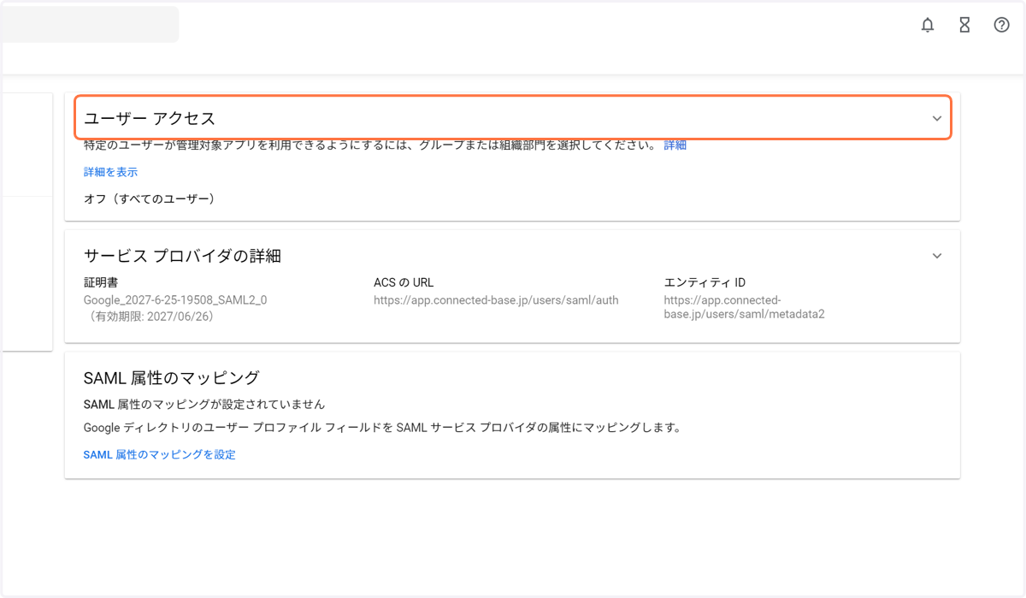Click the 特定のユーザーが管理対象アプリ description text
Screen dimensions: 1026x598
pos(371,145)
